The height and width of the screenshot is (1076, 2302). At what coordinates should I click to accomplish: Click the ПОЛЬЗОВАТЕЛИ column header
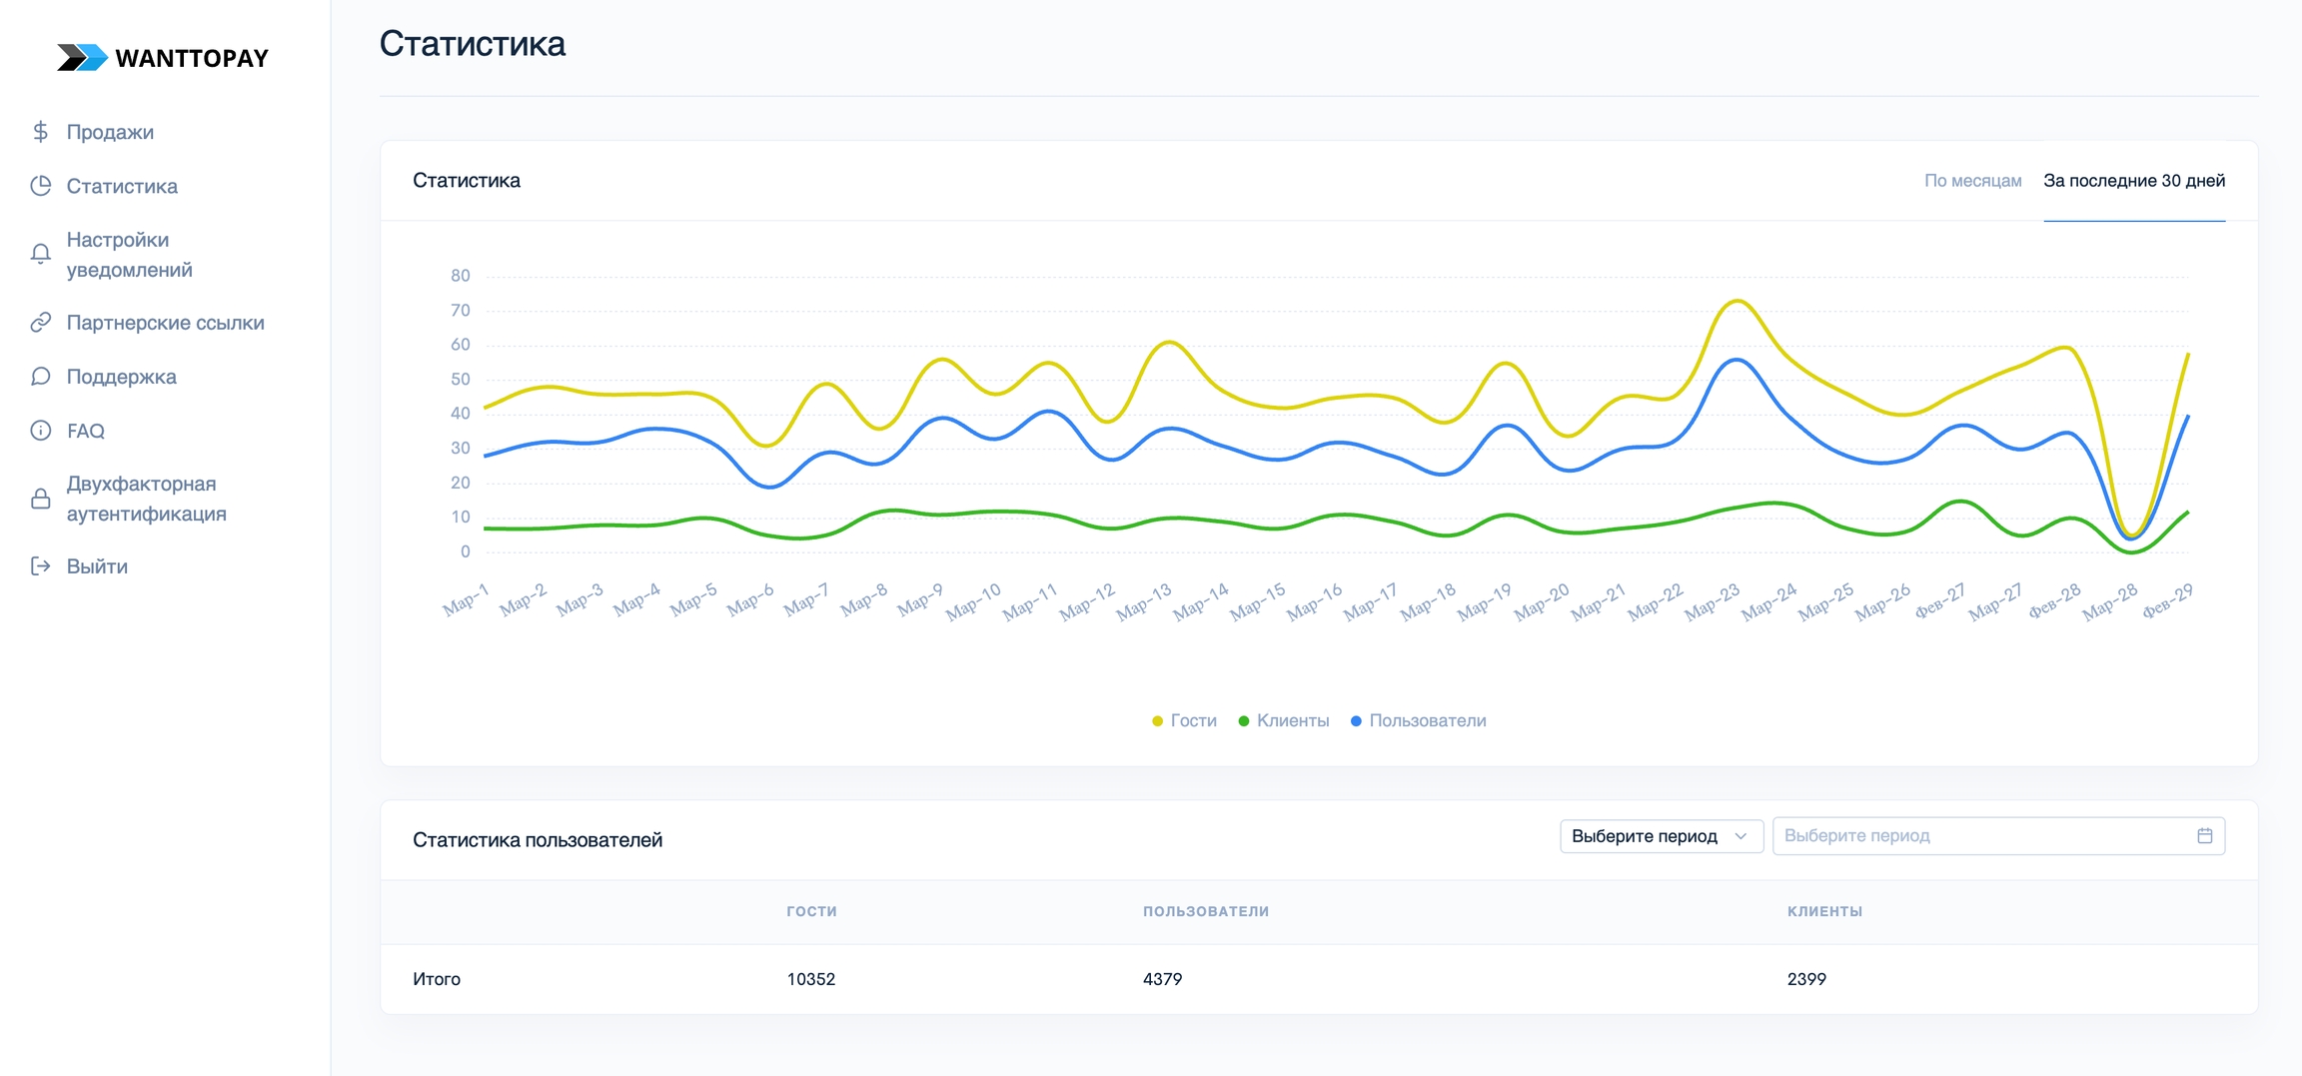coord(1205,911)
